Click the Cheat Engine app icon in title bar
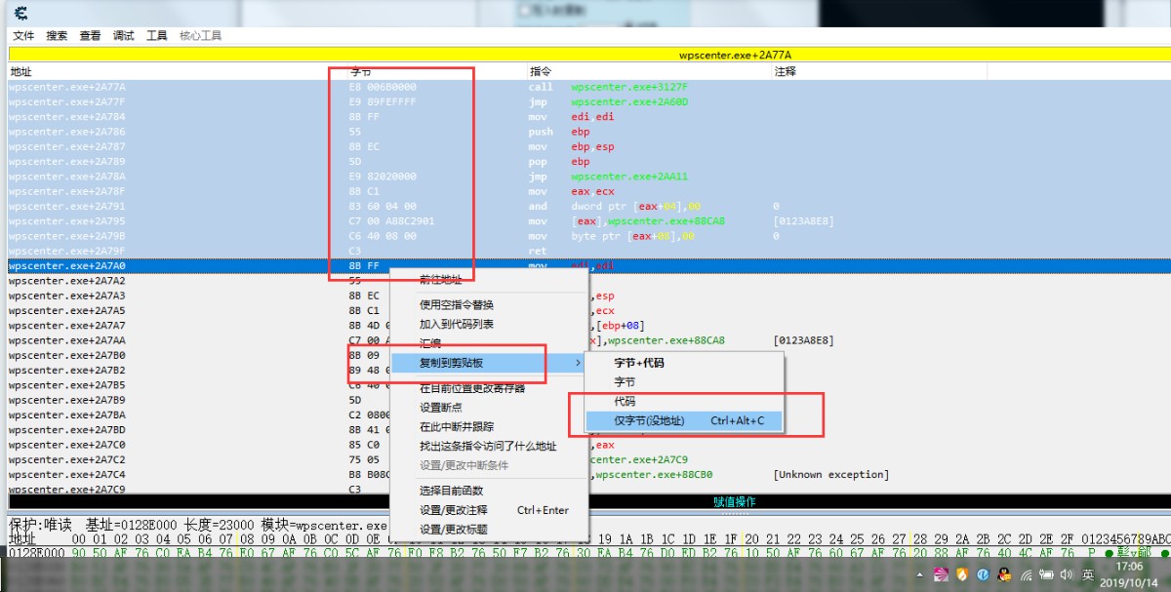Image resolution: width=1171 pixels, height=592 pixels. tap(20, 13)
